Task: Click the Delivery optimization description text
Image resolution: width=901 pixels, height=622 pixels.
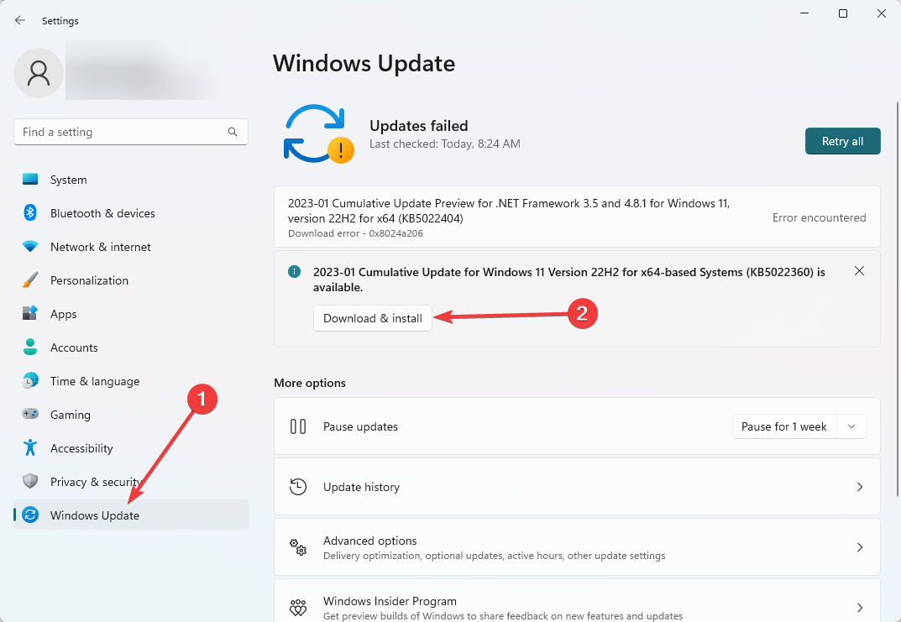Action: [x=495, y=556]
